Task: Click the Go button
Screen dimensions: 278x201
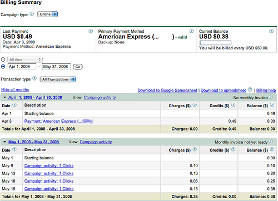Action: [x=78, y=67]
